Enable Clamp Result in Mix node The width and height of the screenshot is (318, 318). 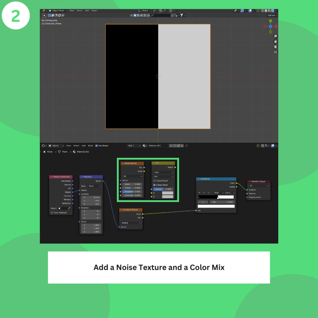click(154, 181)
